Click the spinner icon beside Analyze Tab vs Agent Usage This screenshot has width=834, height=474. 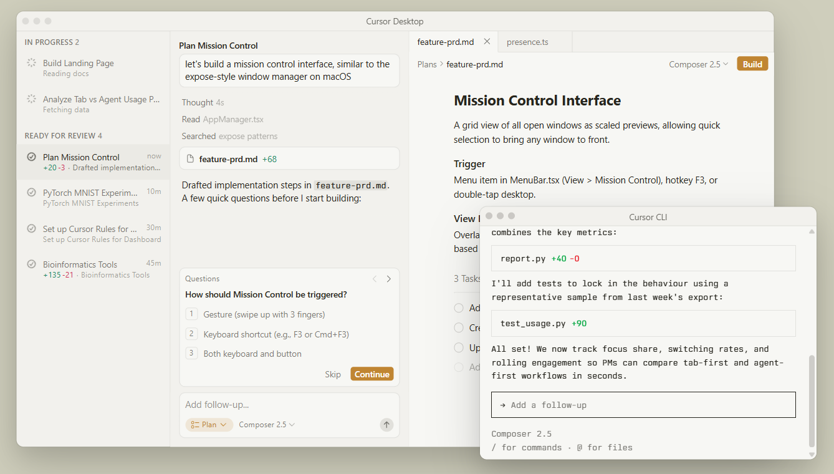click(x=31, y=99)
